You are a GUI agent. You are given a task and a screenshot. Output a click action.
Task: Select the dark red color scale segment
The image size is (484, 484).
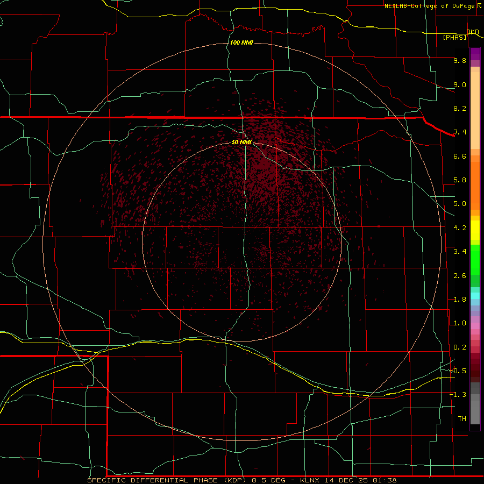pyautogui.click(x=475, y=367)
